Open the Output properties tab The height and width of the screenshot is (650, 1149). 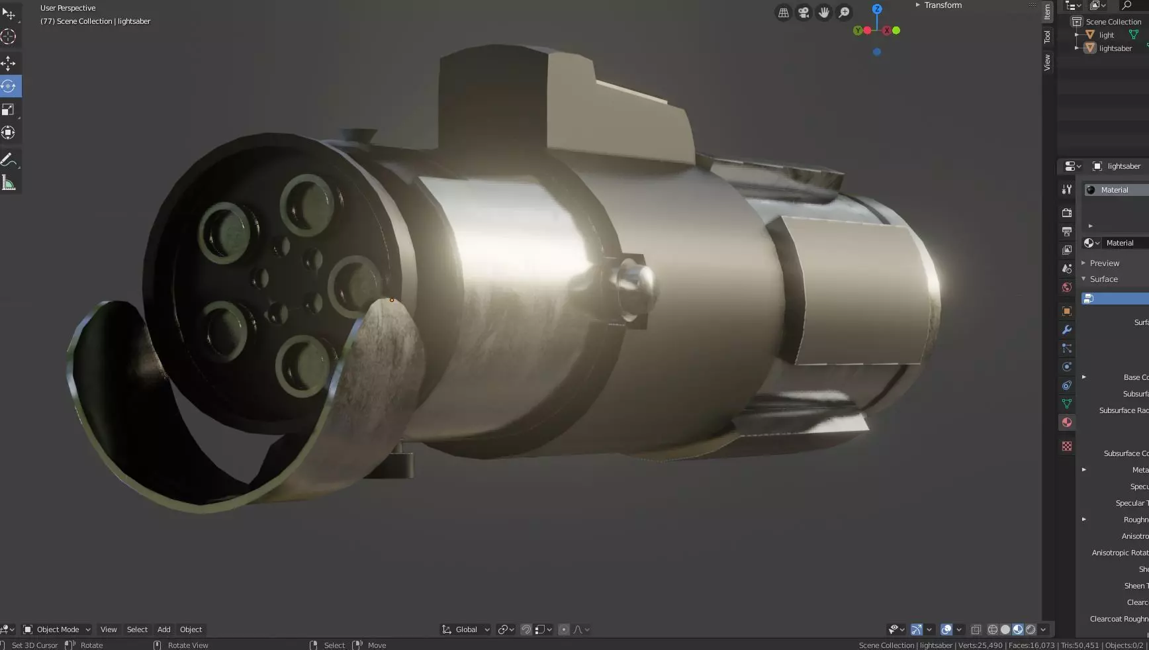[x=1066, y=231]
